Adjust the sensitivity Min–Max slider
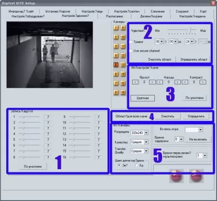This screenshot has width=217, height=201. click(x=182, y=31)
